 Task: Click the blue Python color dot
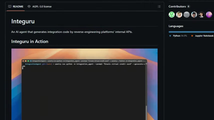pyautogui.click(x=170, y=36)
